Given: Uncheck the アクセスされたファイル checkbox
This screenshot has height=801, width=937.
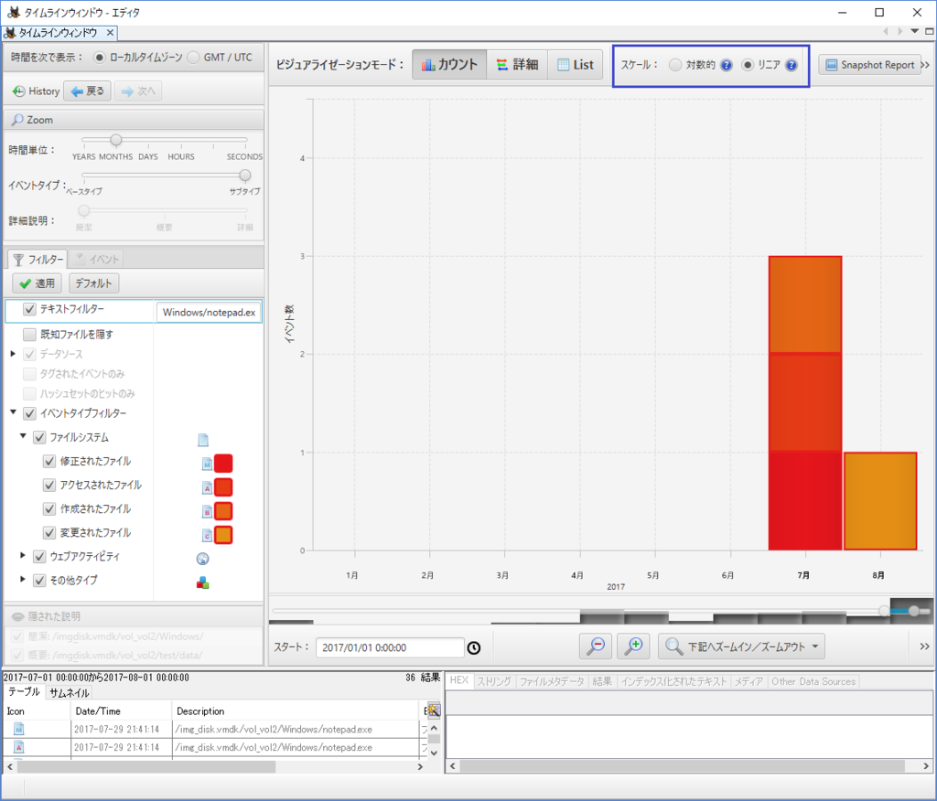Looking at the screenshot, I should point(49,485).
